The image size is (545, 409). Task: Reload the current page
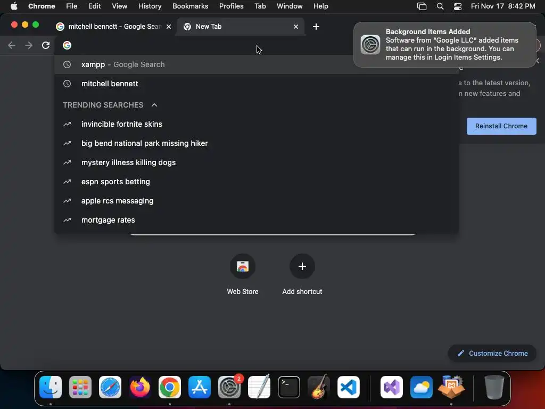pos(46,45)
